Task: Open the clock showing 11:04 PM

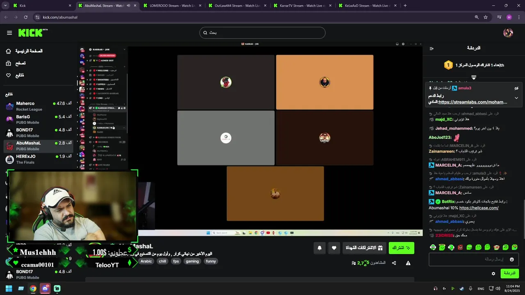Action: point(511,288)
